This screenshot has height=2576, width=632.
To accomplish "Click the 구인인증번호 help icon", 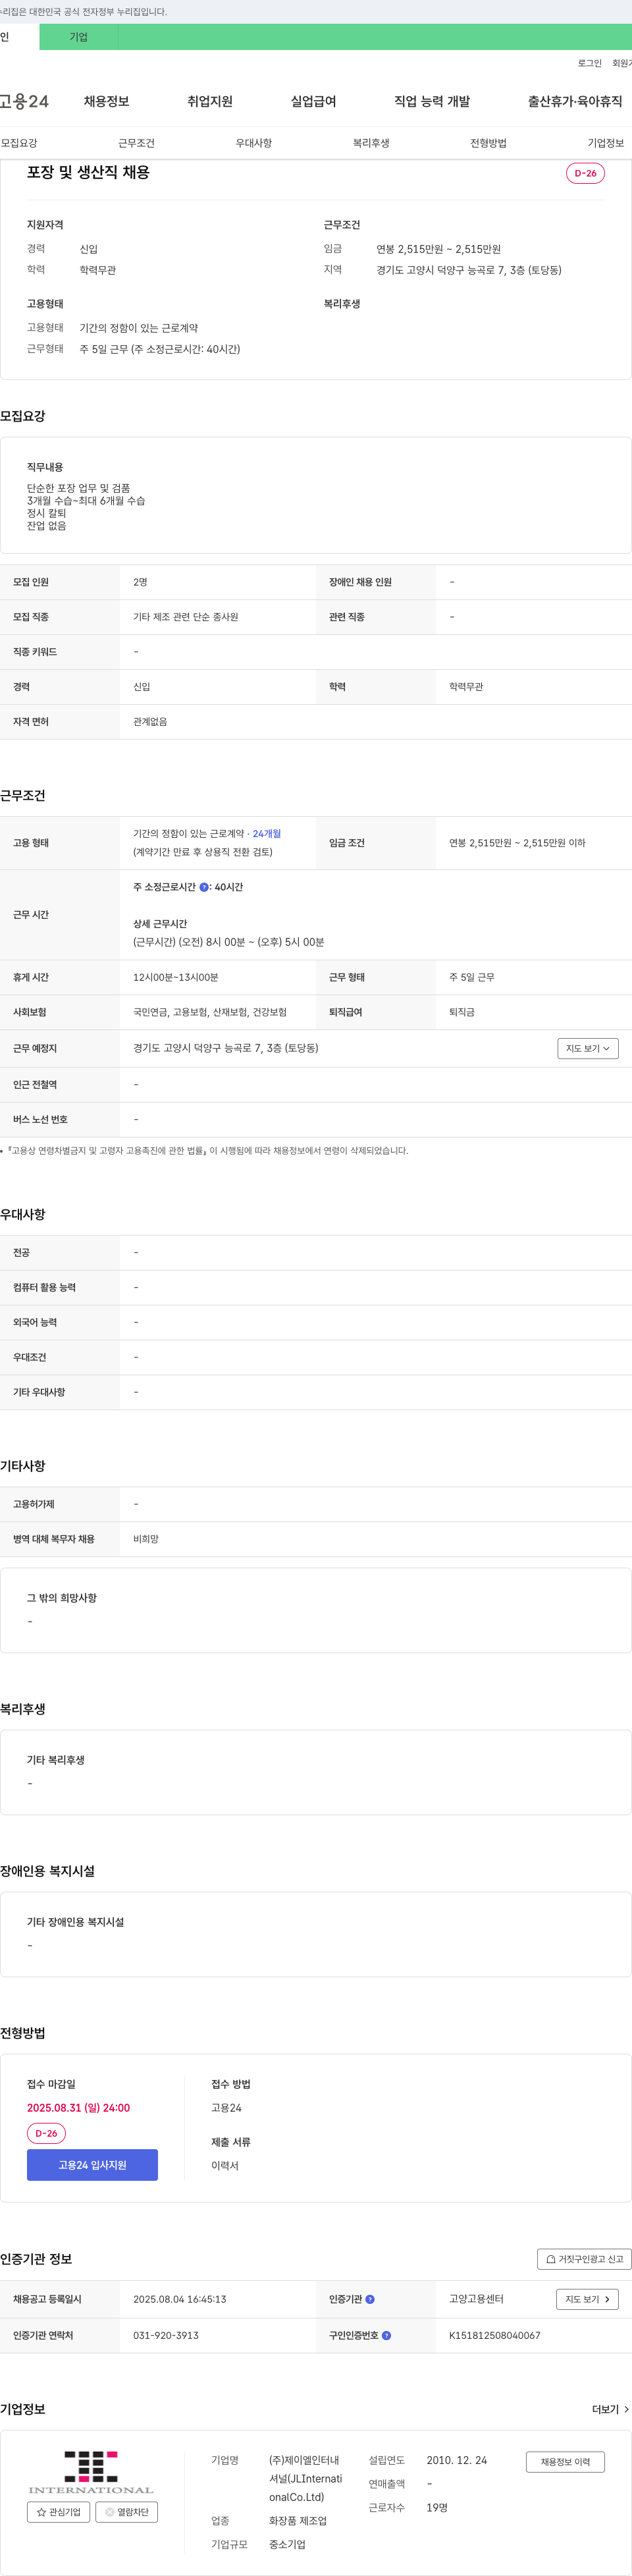I will click(386, 2335).
